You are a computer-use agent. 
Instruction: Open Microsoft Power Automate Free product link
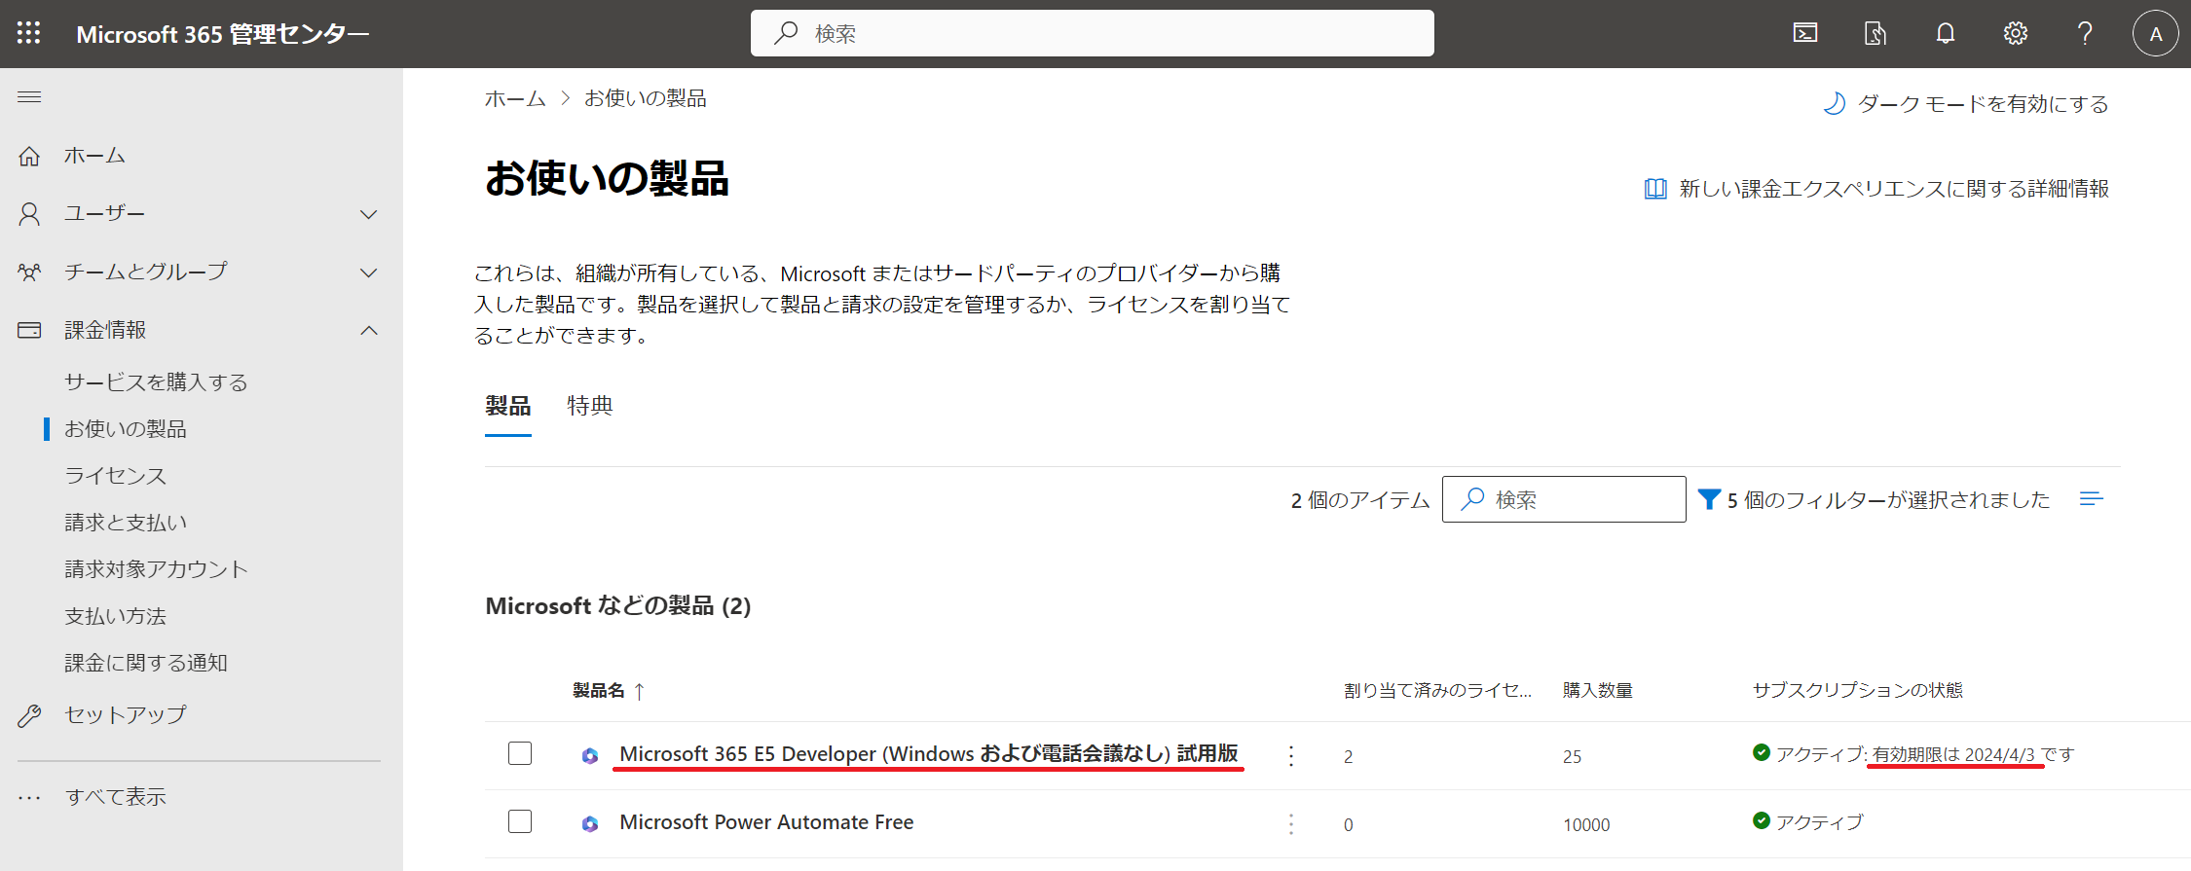[766, 822]
